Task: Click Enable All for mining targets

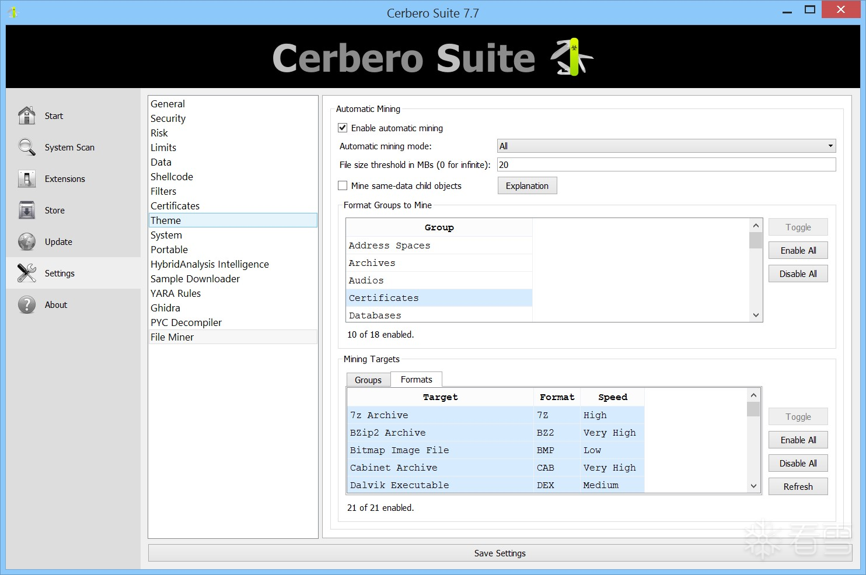Action: (798, 440)
